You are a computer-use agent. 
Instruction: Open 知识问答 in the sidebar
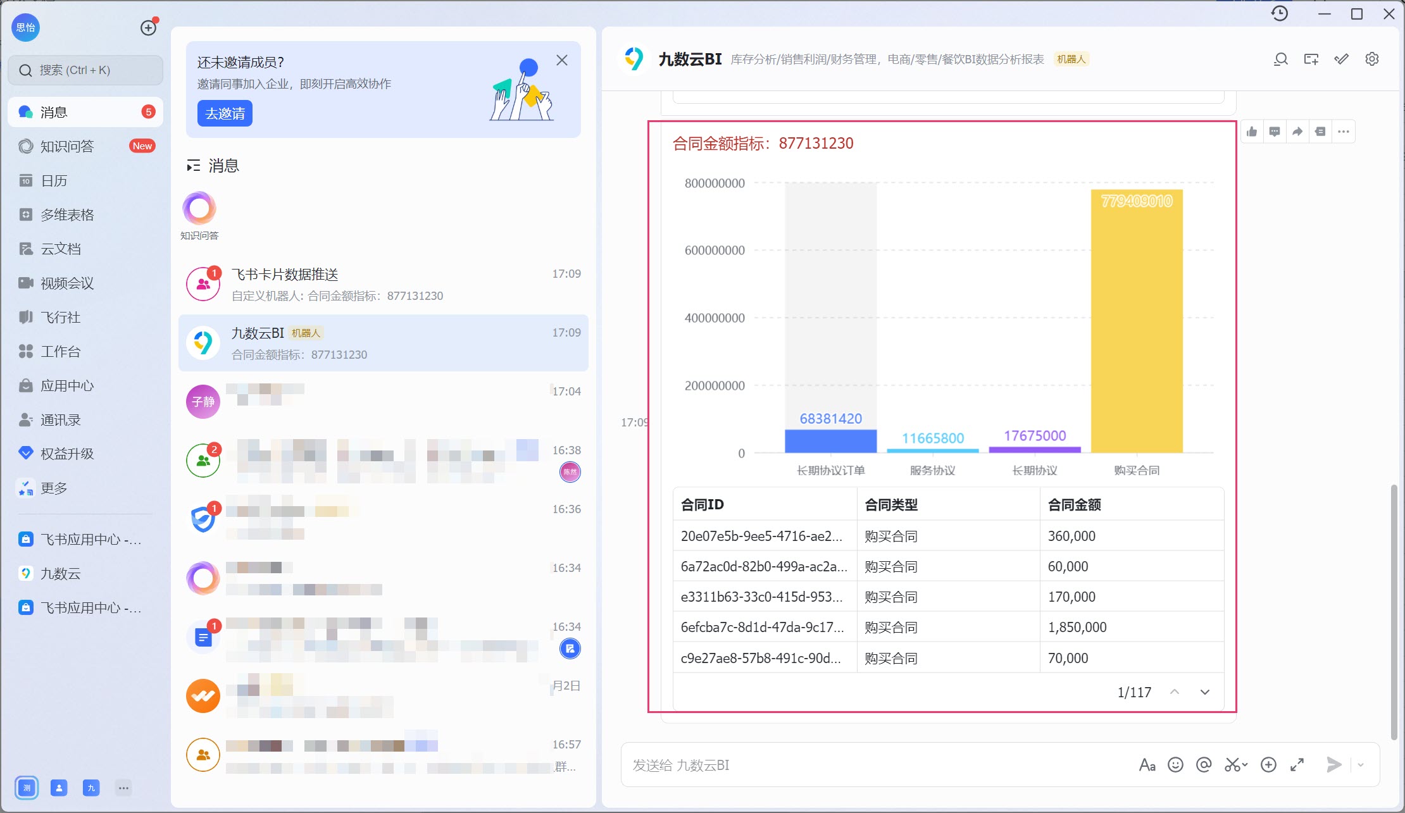coord(85,146)
